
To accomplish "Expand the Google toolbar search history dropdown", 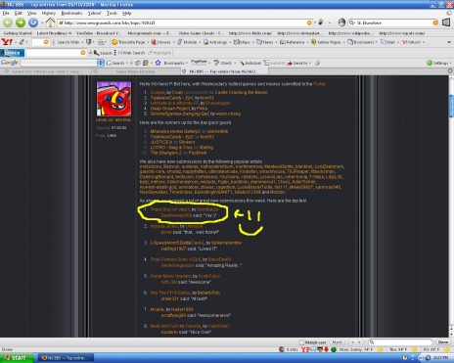I will [x=101, y=63].
